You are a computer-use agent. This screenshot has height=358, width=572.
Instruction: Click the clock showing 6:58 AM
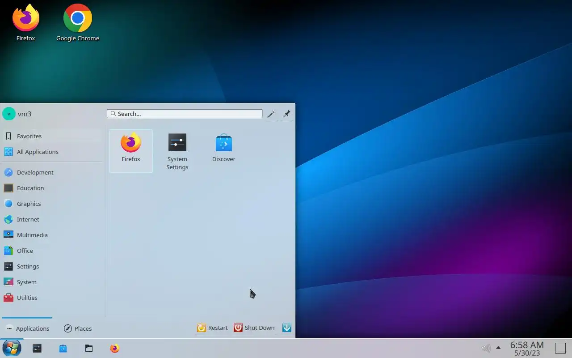[527, 348]
